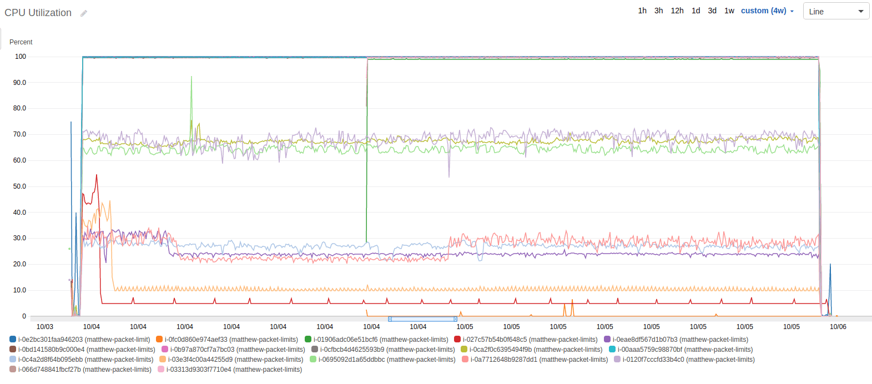Select the 1h time range
872x384 pixels.
pyautogui.click(x=642, y=11)
